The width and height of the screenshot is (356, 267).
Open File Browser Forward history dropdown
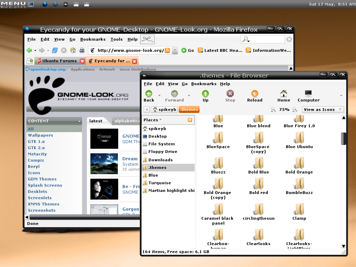click(189, 95)
